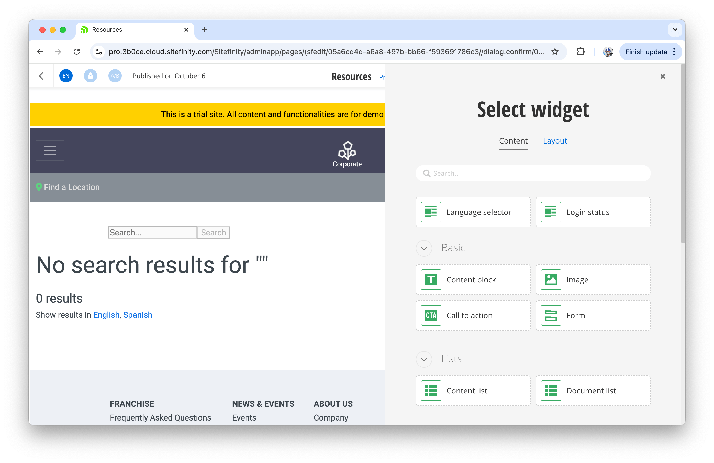Screen dimensions: 714x463
Task: Select the Language selector widget label
Action: click(479, 212)
